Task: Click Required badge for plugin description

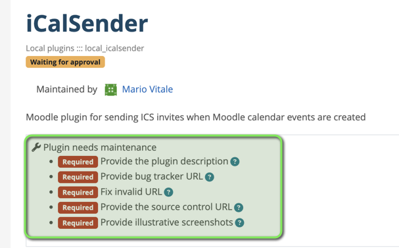Action: [x=78, y=162]
